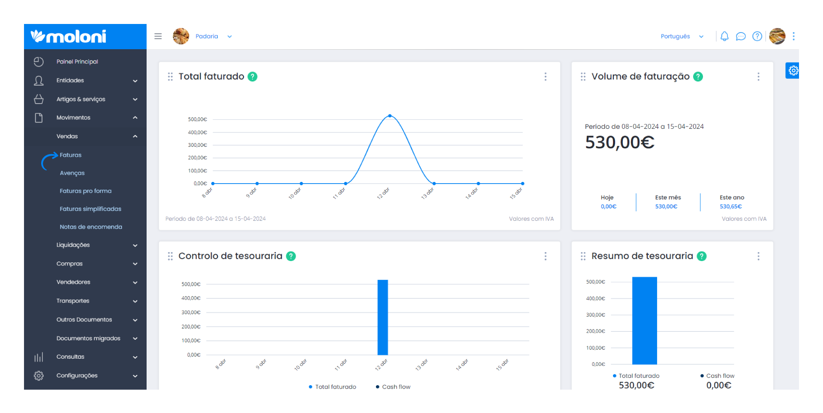Open Controlo de tesouraria options menu
The image size is (823, 413).
click(545, 256)
